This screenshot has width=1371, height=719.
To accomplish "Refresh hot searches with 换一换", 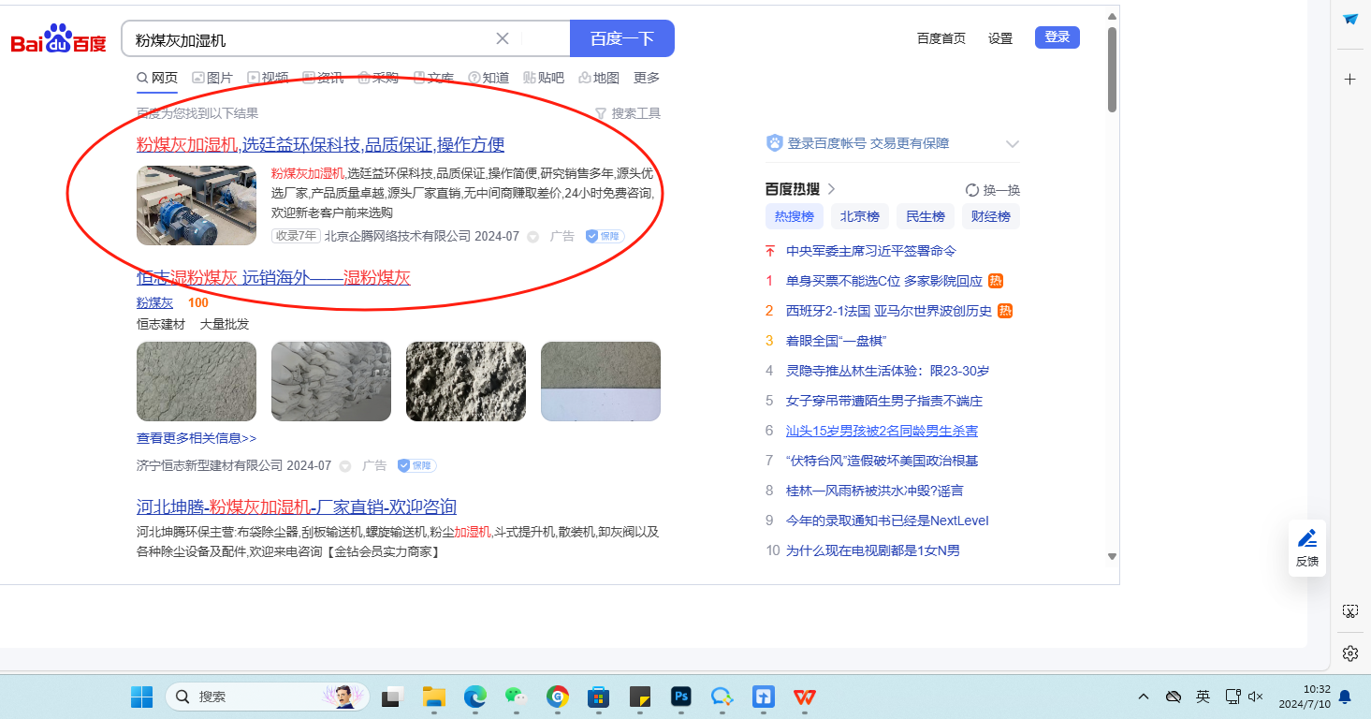I will 993,190.
